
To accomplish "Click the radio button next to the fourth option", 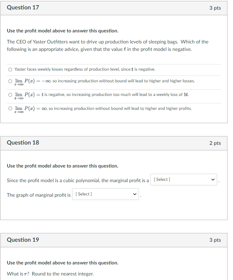I will (10, 108).
